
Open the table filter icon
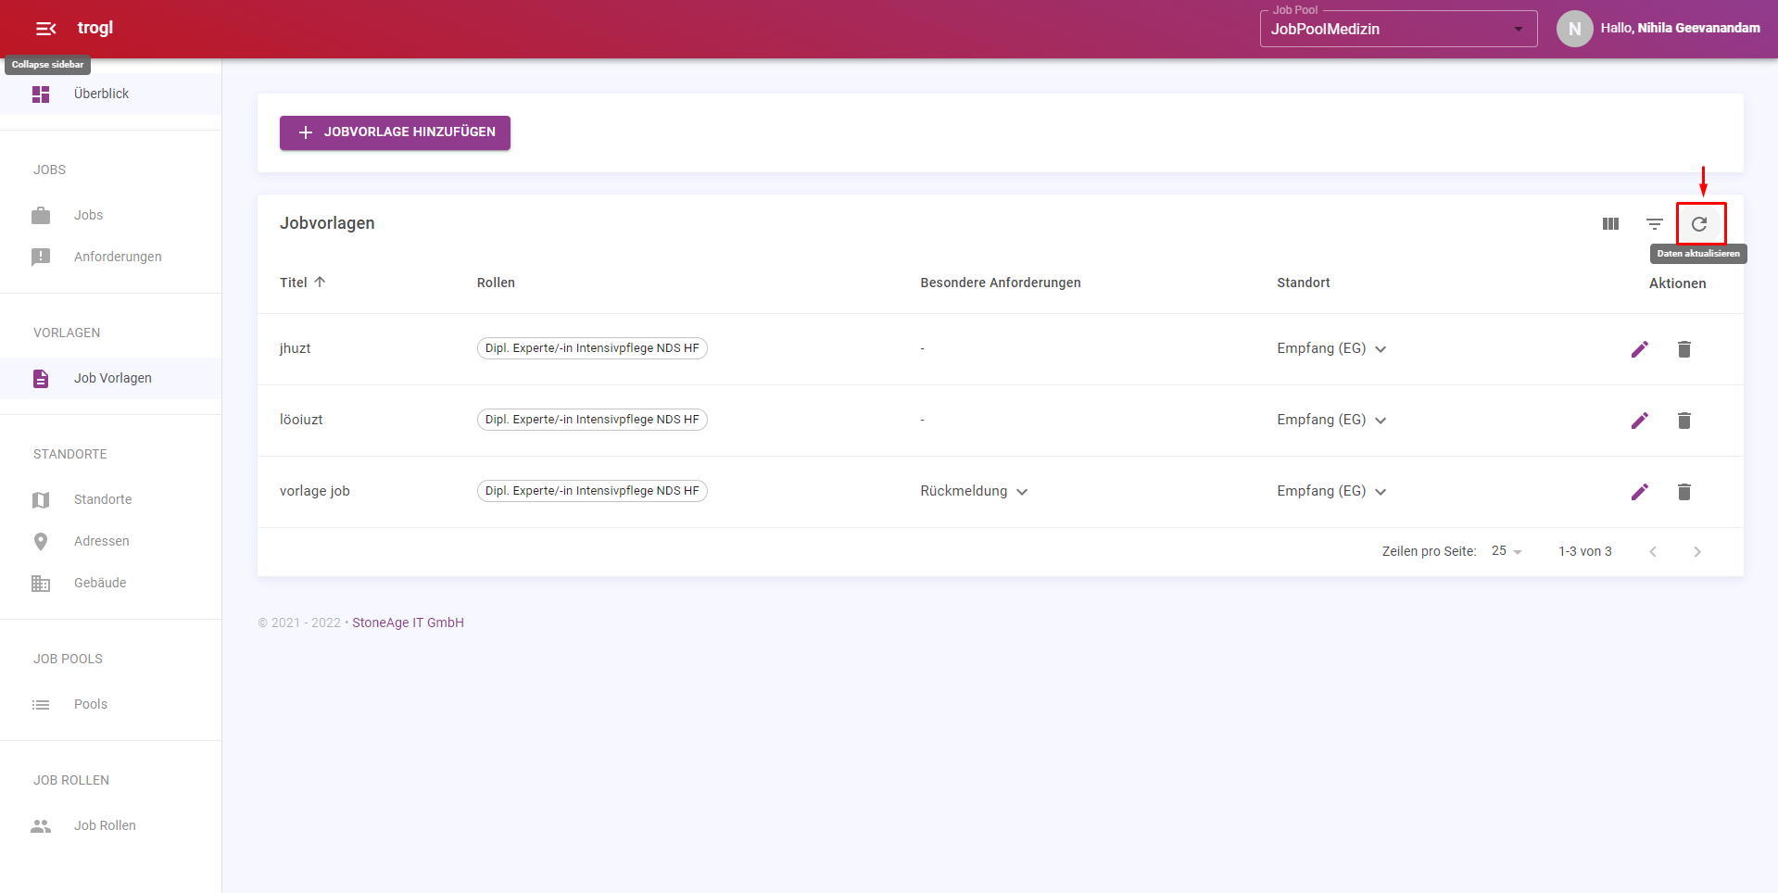coord(1655,224)
